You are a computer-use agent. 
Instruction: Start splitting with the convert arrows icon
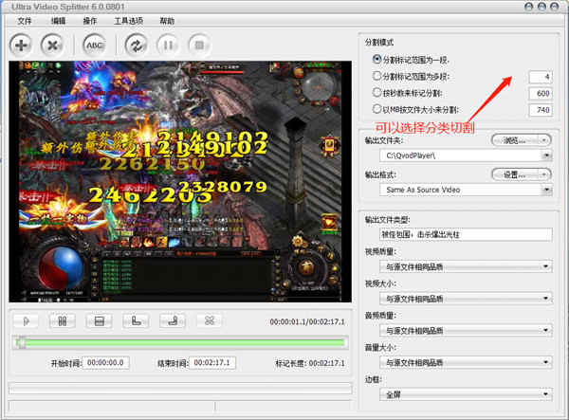tap(136, 46)
